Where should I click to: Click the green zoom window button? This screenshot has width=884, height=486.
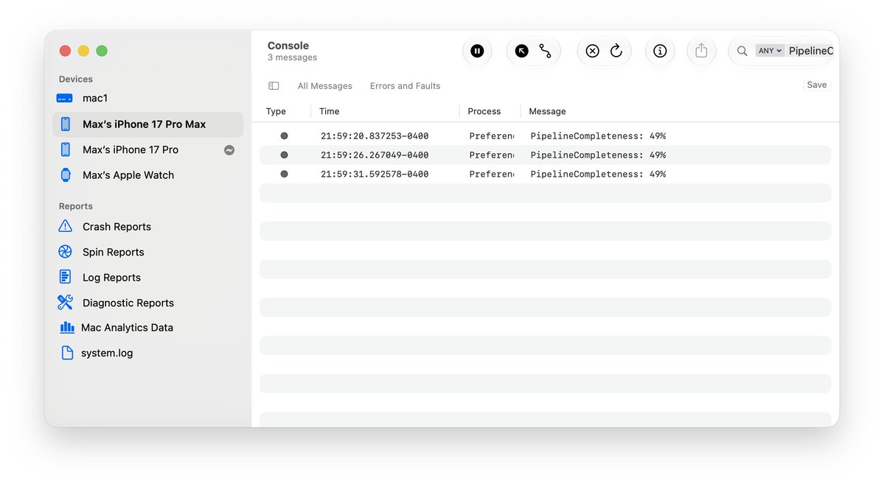[x=102, y=52]
